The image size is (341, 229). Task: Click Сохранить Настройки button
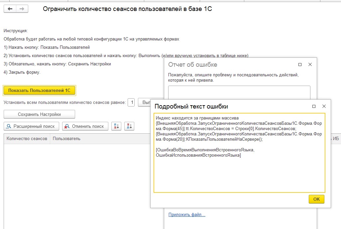pyautogui.click(x=39, y=114)
